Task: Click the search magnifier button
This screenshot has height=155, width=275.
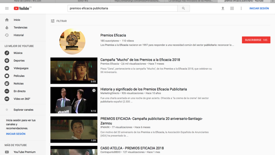Action: pyautogui.click(x=183, y=8)
